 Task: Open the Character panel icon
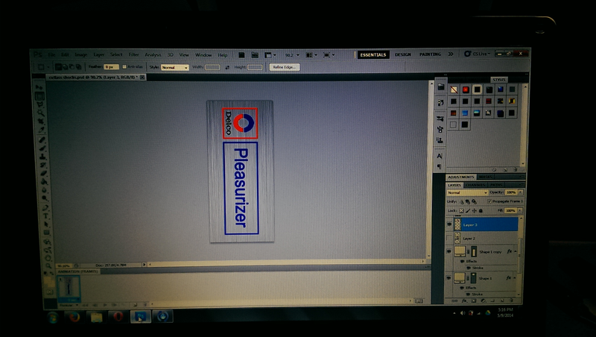coord(440,156)
